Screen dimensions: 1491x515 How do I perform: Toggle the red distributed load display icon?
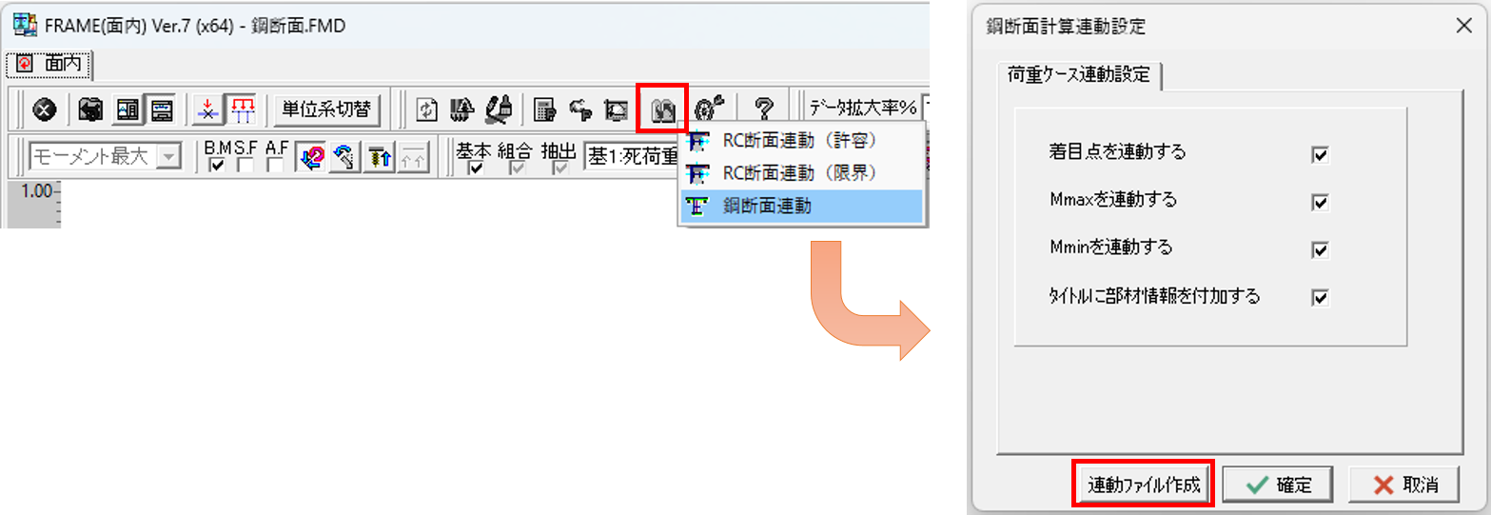[x=241, y=109]
